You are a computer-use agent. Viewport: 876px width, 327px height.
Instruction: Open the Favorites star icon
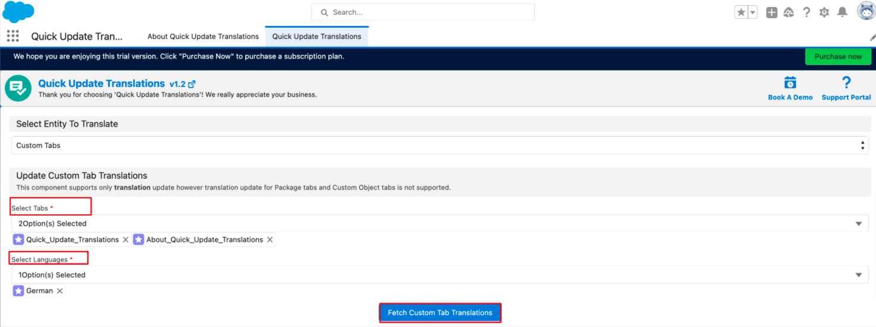tap(741, 12)
